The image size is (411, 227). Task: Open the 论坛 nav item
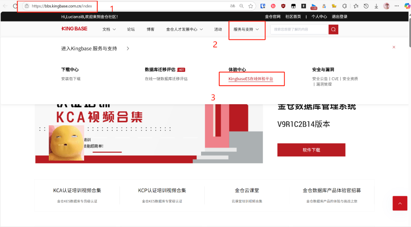(131, 29)
